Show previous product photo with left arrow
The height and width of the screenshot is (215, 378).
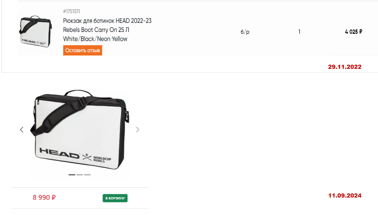(x=22, y=129)
